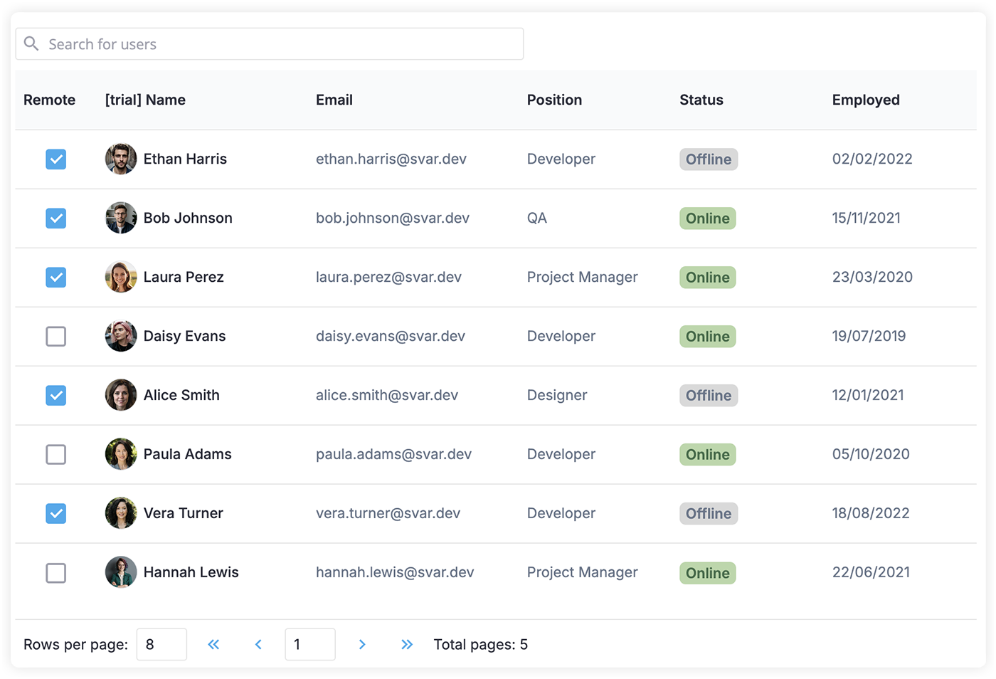This screenshot has height=679, width=996.
Task: Click Vera Turner's avatar photo
Action: click(x=121, y=513)
